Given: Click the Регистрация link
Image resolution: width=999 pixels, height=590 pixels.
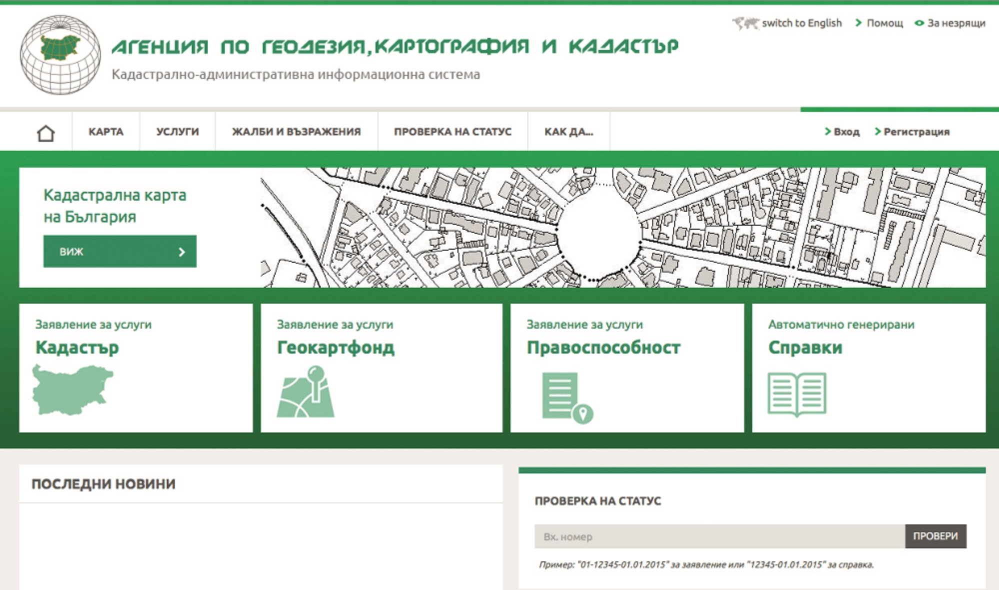Looking at the screenshot, I should coord(916,131).
